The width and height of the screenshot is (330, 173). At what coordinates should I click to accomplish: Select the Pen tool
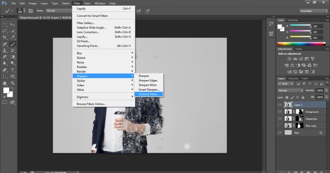click(4, 70)
